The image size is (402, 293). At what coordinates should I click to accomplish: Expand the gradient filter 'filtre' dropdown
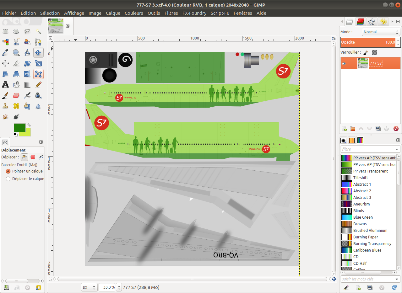(x=397, y=149)
